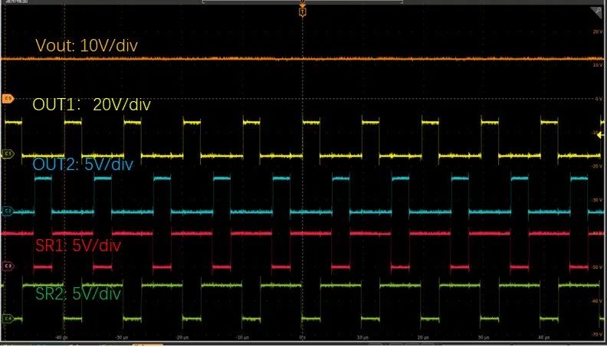Click the SR1 5V/div annotation

click(x=78, y=246)
